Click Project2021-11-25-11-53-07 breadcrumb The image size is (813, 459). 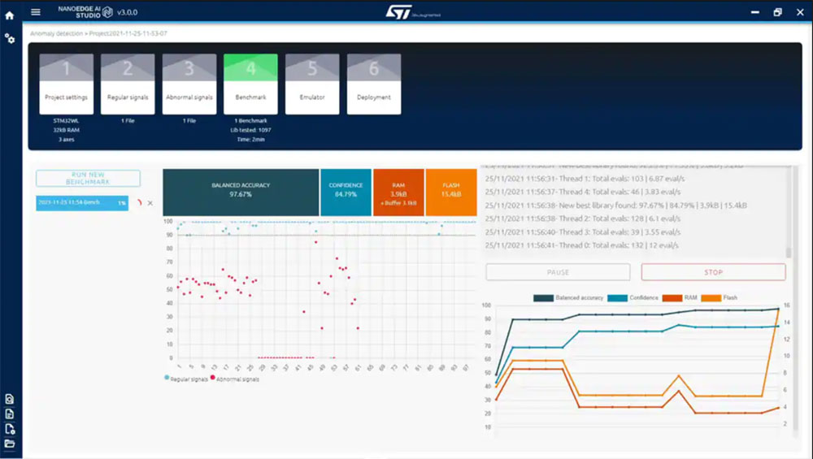128,33
